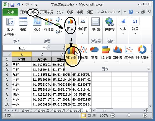The width and height of the screenshot is (155, 121).
Task: Click zoom out minus button
Action: 113,115
